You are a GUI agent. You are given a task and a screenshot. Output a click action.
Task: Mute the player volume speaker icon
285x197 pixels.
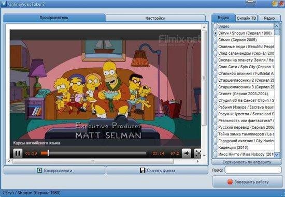[187, 153]
